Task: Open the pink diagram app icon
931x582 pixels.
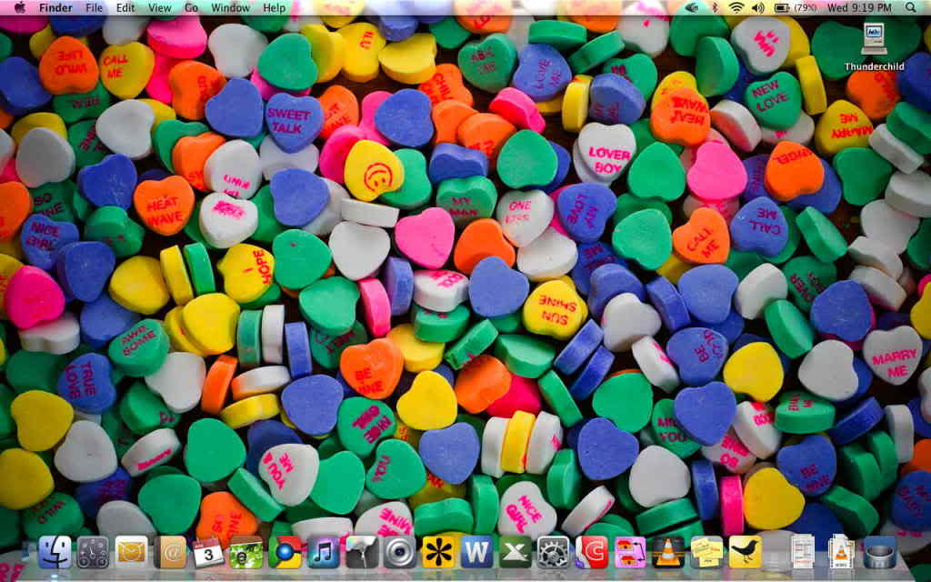Action: click(x=630, y=552)
